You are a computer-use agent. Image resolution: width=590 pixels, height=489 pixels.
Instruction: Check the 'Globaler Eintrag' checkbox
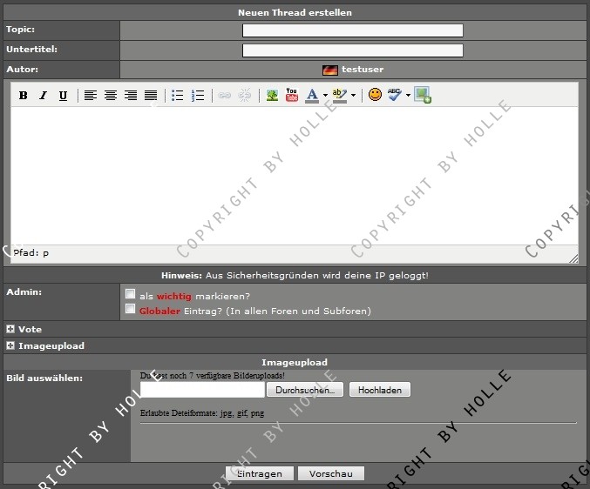[130, 309]
